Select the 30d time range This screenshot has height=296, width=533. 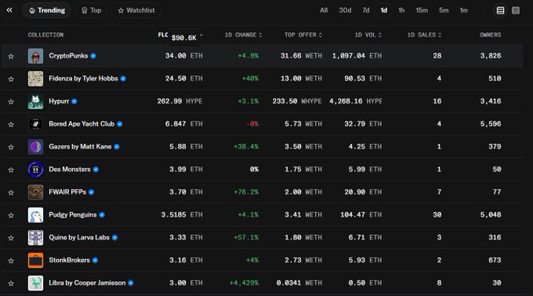[x=345, y=10]
